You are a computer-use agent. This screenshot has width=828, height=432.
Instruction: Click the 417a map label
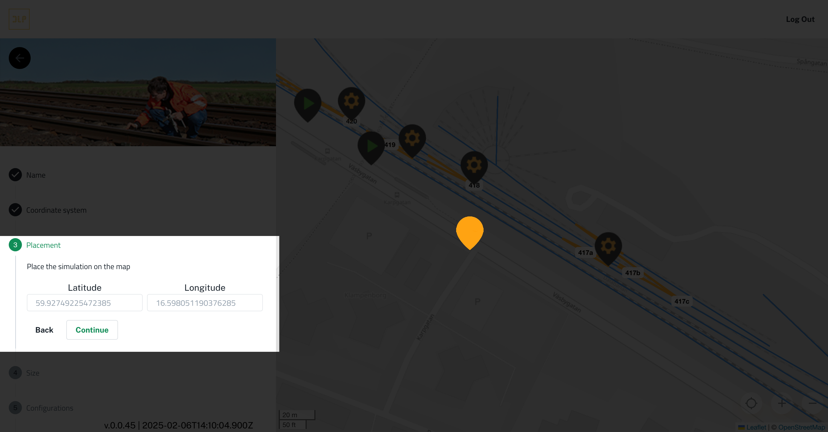coord(585,253)
